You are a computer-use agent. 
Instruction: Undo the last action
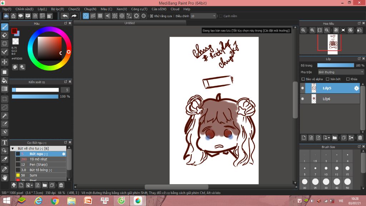[x=65, y=16]
